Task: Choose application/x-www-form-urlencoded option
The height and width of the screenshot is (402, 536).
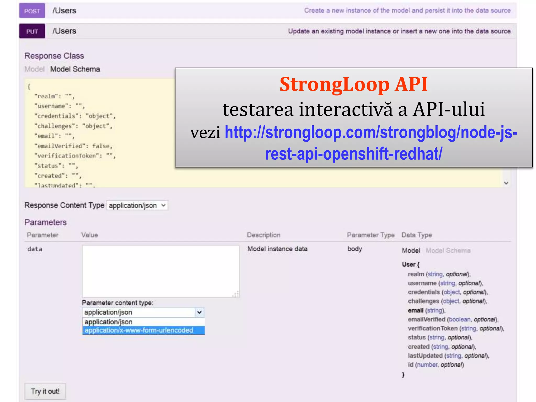Action: click(139, 331)
